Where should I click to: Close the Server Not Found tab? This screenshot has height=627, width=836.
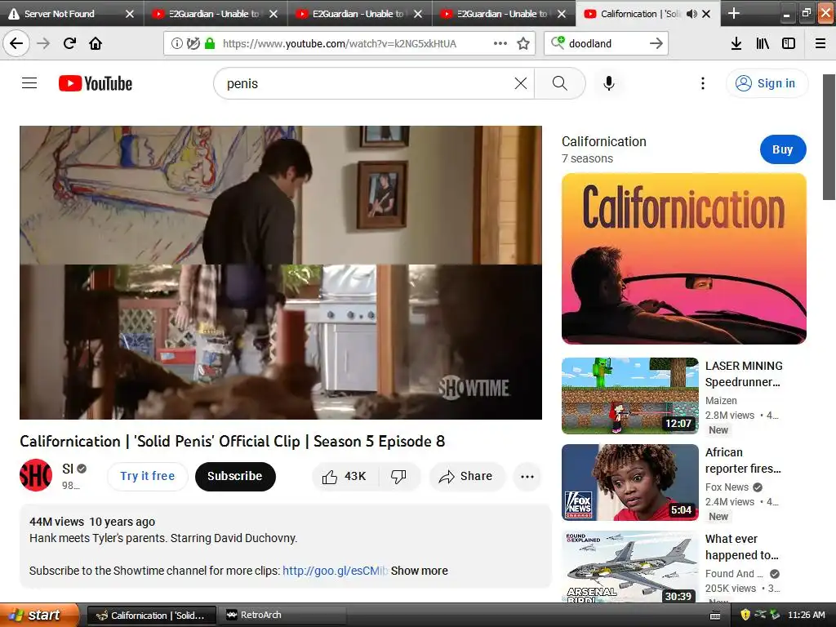tap(129, 14)
